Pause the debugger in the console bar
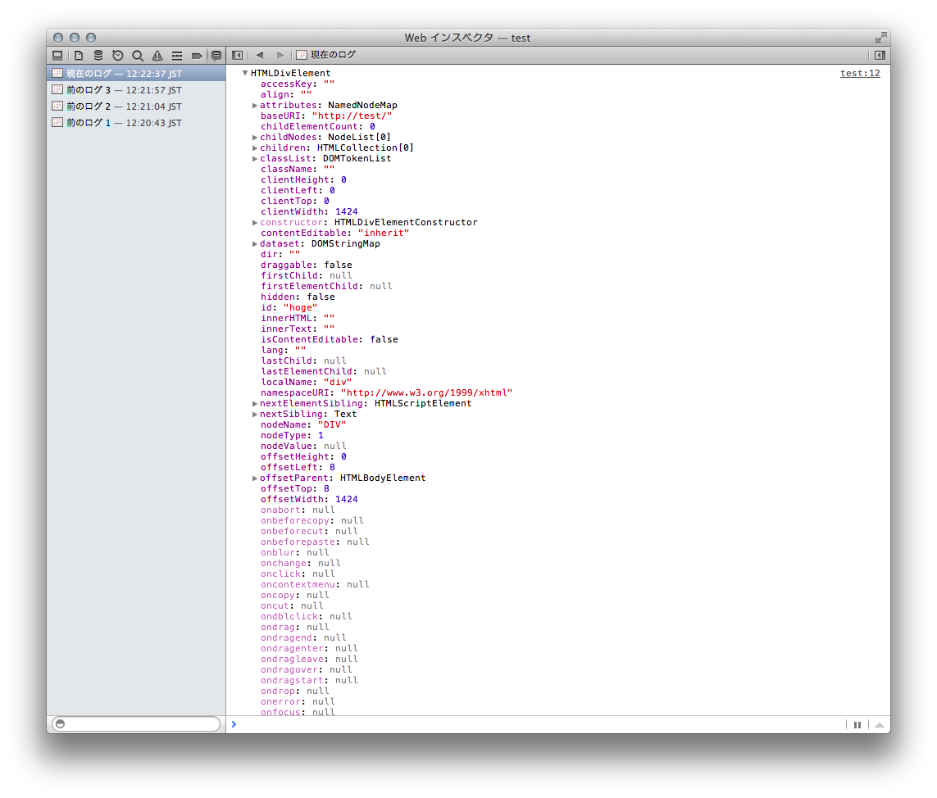This screenshot has width=937, height=798. [857, 725]
